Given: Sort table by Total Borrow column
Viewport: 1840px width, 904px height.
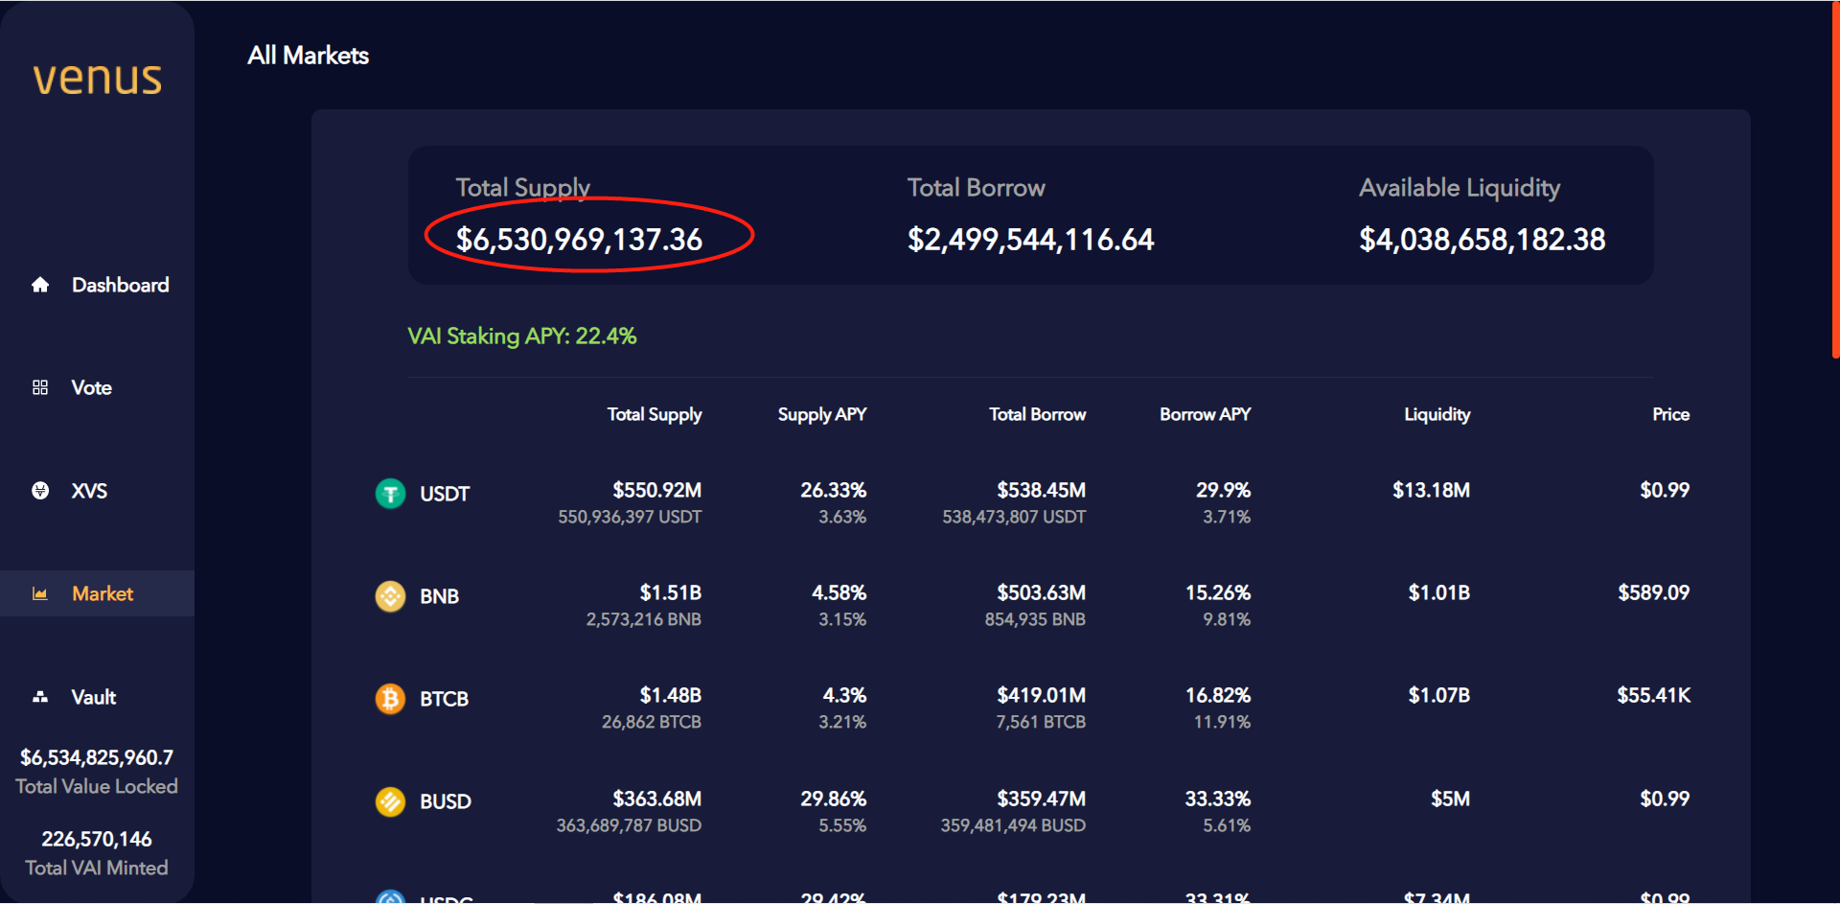Looking at the screenshot, I should click(1037, 414).
